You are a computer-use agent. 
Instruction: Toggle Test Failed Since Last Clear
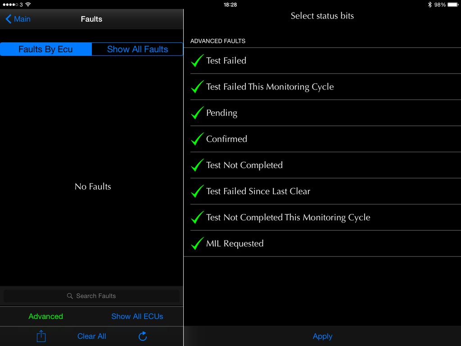click(x=197, y=191)
